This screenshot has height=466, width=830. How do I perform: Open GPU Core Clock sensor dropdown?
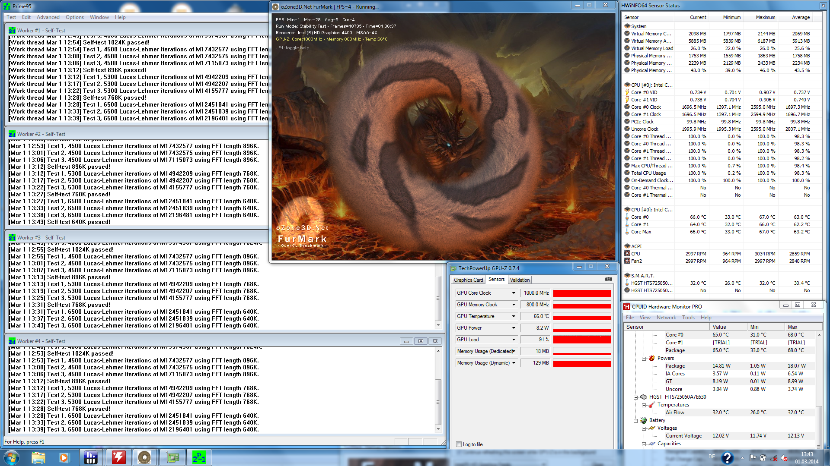pyautogui.click(x=514, y=293)
